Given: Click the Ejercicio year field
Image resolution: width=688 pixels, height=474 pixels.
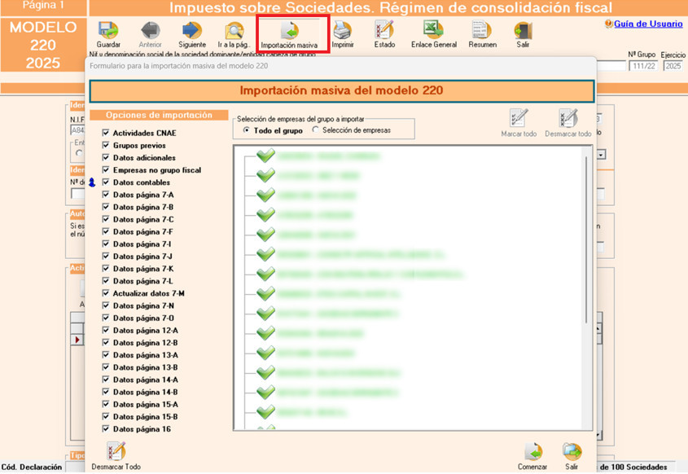Looking at the screenshot, I should click(x=673, y=66).
